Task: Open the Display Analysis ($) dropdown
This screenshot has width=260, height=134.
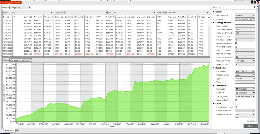Action: (x=20, y=8)
